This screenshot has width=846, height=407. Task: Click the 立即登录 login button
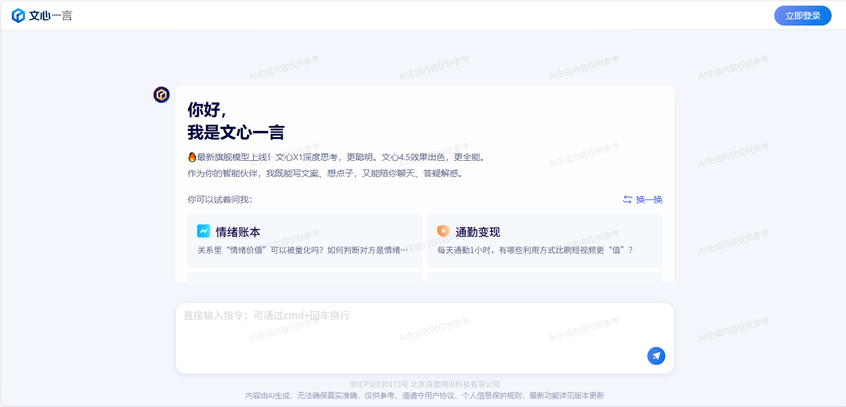pos(803,16)
